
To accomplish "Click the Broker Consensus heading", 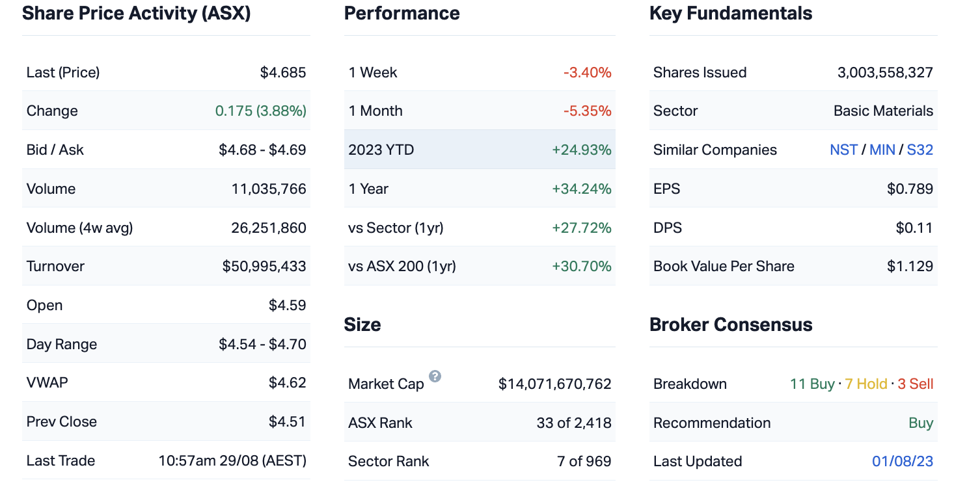I will point(731,324).
